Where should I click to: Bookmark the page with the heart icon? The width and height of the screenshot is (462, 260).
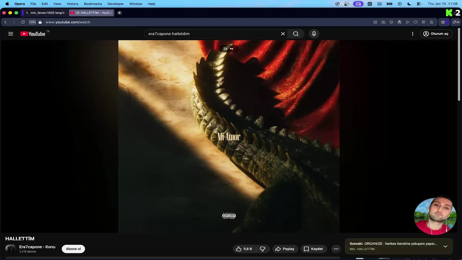(415, 22)
